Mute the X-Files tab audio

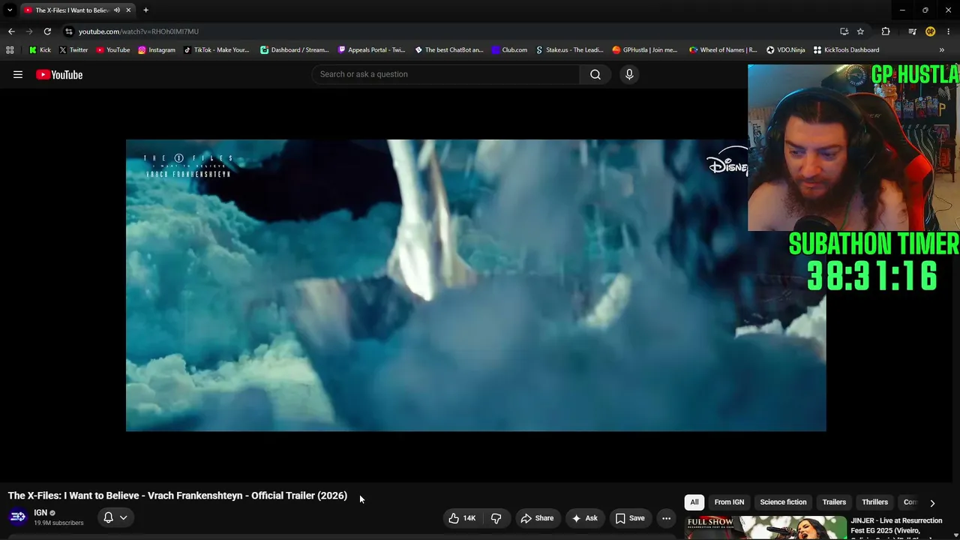tap(117, 10)
